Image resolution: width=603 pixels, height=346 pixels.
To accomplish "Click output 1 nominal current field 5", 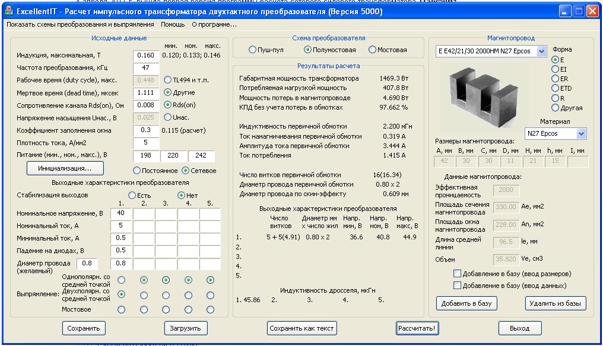I will tap(120, 226).
